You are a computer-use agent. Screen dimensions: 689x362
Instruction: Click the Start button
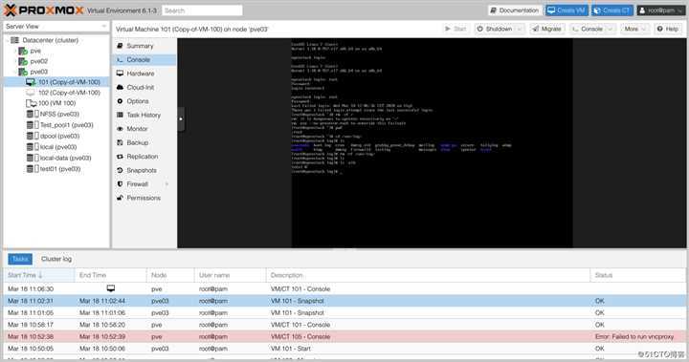tap(456, 29)
